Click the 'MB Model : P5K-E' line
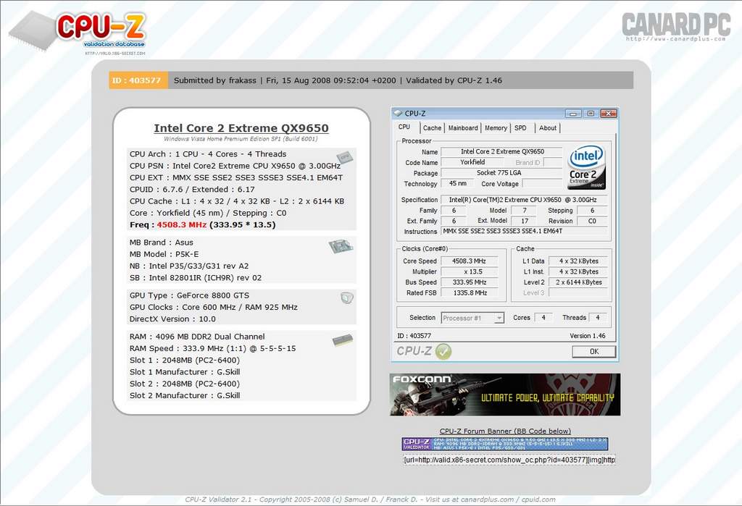 pos(164,254)
